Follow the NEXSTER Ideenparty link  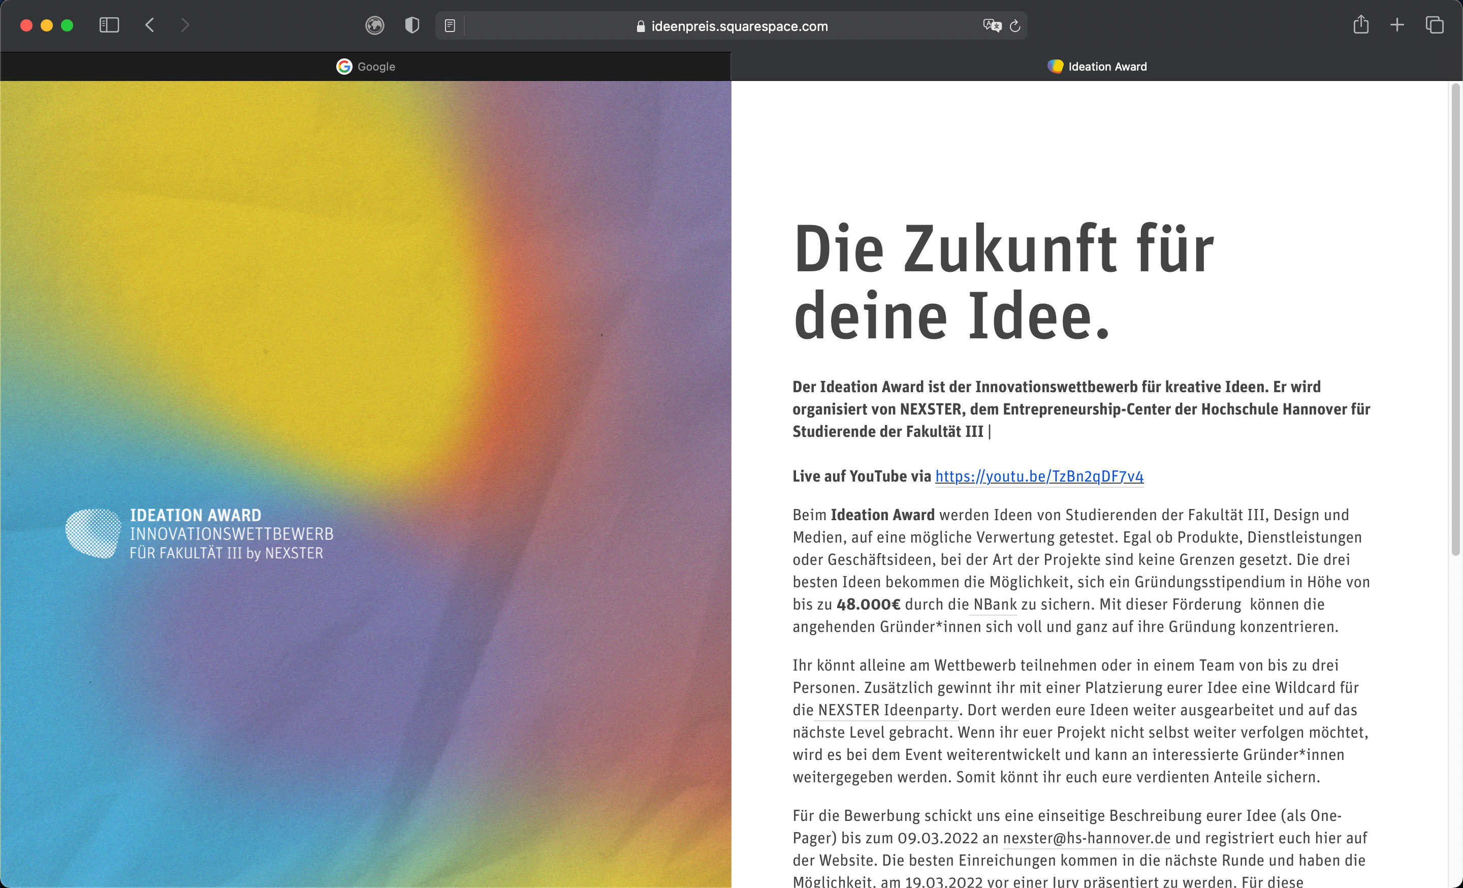pos(888,710)
